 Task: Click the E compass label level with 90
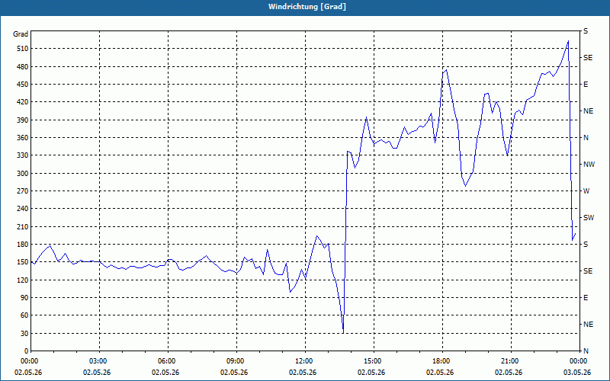(586, 298)
